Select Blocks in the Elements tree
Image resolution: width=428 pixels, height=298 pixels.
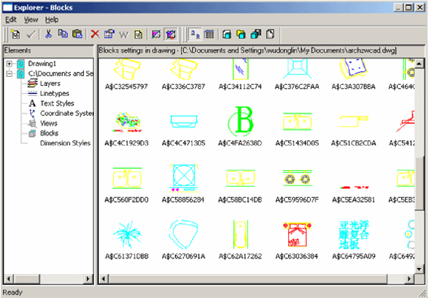49,133
